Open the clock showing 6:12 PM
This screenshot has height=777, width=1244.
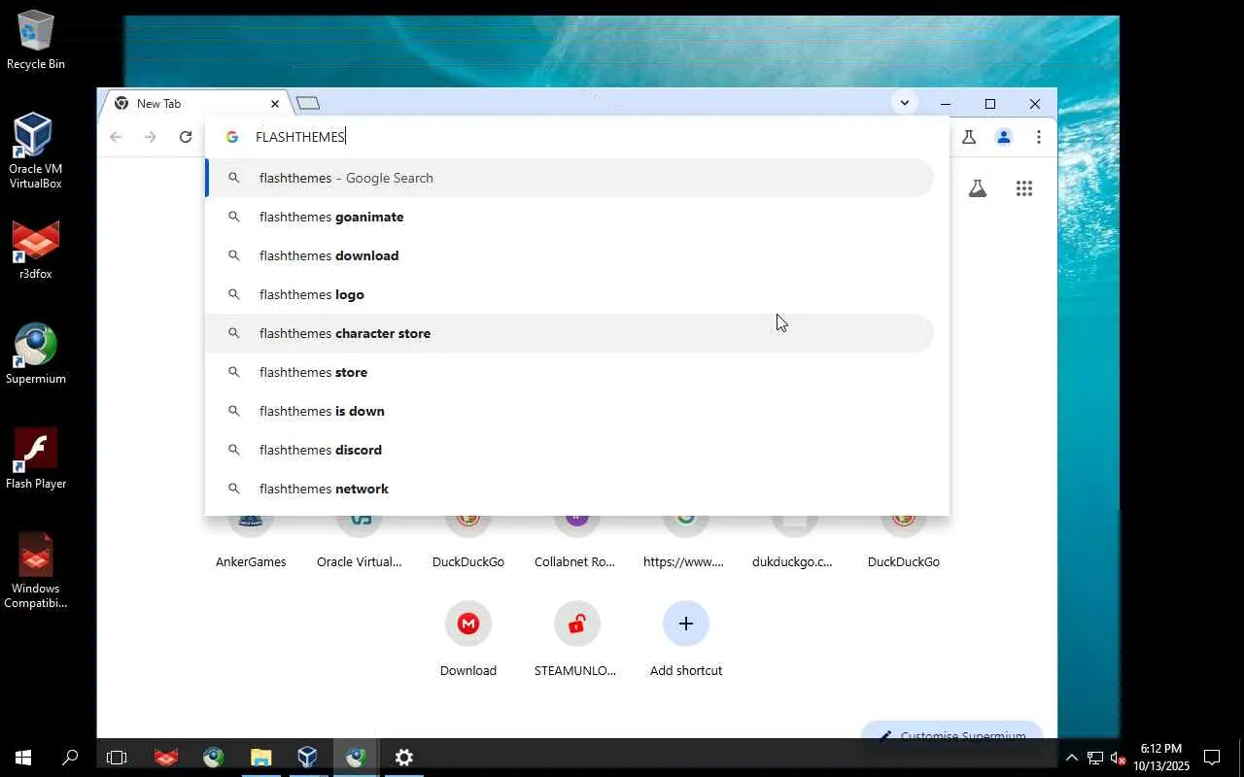tap(1161, 758)
